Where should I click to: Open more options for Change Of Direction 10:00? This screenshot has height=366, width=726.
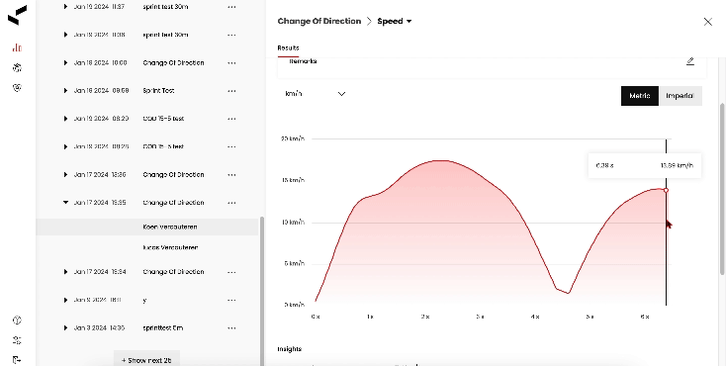point(231,63)
